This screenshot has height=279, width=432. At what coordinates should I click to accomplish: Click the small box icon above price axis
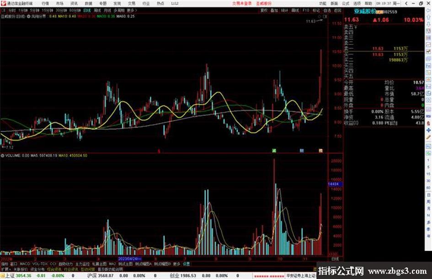(x=325, y=16)
